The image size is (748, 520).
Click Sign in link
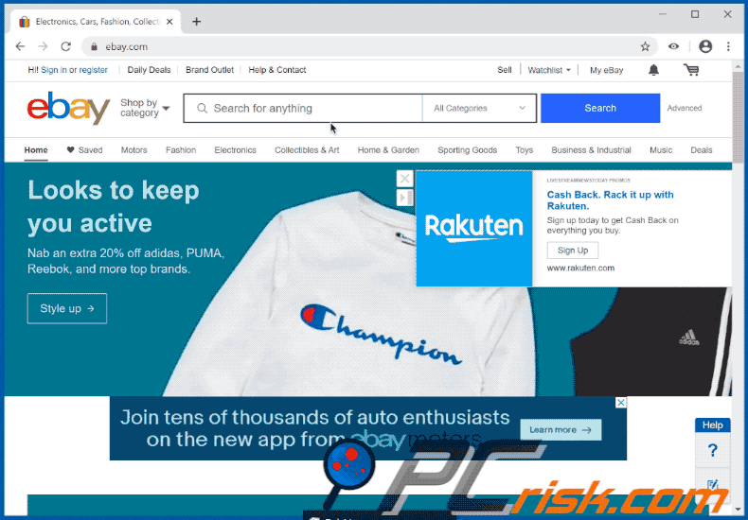point(54,70)
